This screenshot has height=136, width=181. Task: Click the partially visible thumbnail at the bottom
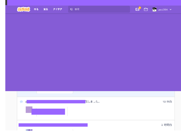click(29, 130)
